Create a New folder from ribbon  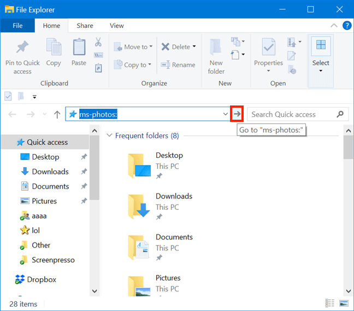tap(216, 56)
